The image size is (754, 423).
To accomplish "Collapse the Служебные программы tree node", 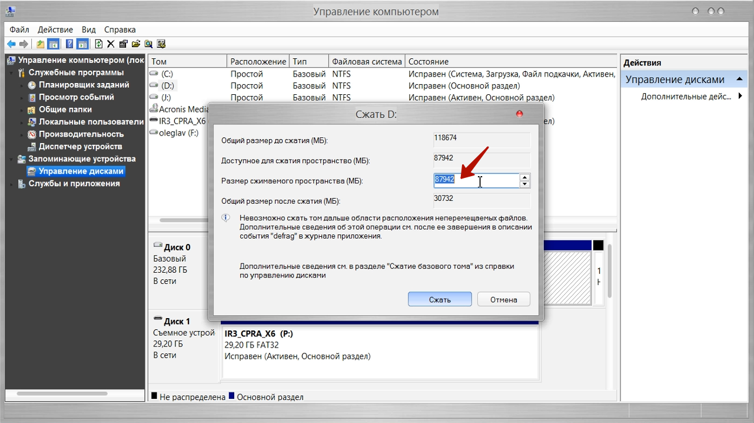I will tap(12, 73).
